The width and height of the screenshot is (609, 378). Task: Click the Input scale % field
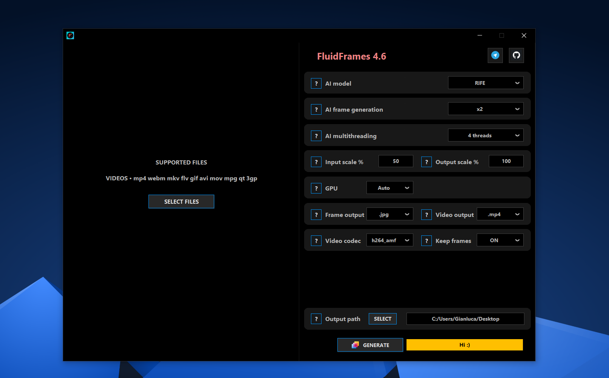coord(396,161)
